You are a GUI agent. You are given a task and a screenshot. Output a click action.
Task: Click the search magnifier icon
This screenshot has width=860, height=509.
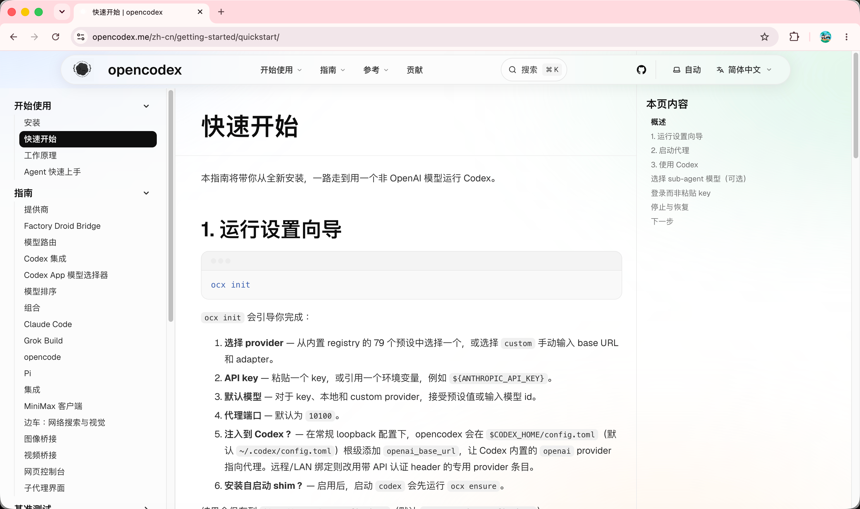[512, 70]
